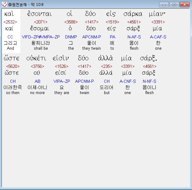Select the Korean gloss 그리고
Viewport: 192px width, 190px height.
10,43
